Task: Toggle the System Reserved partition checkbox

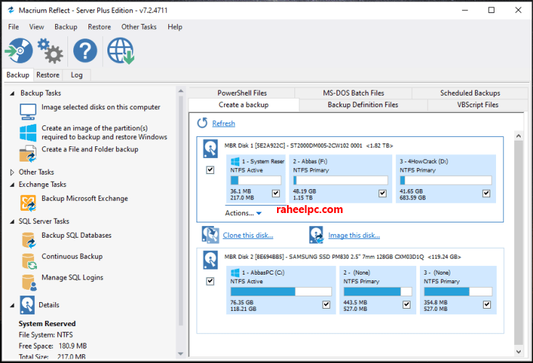Action: click(x=276, y=193)
